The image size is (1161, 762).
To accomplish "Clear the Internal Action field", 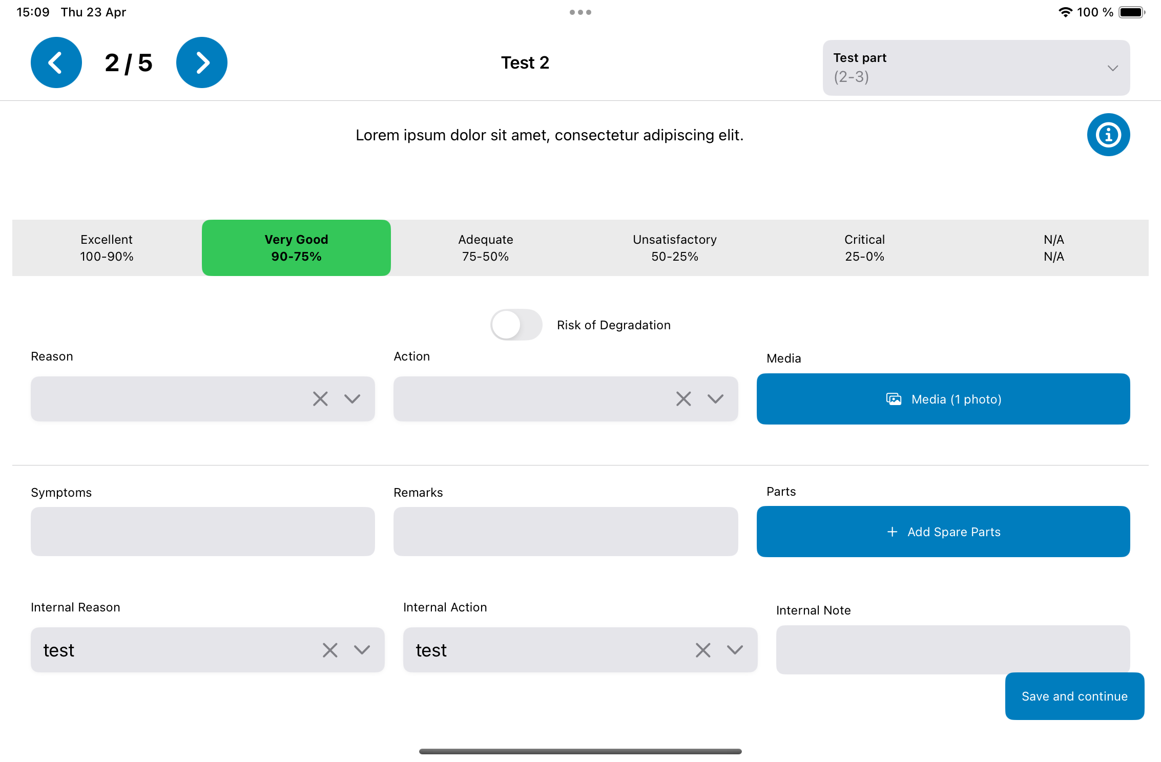I will tap(702, 650).
